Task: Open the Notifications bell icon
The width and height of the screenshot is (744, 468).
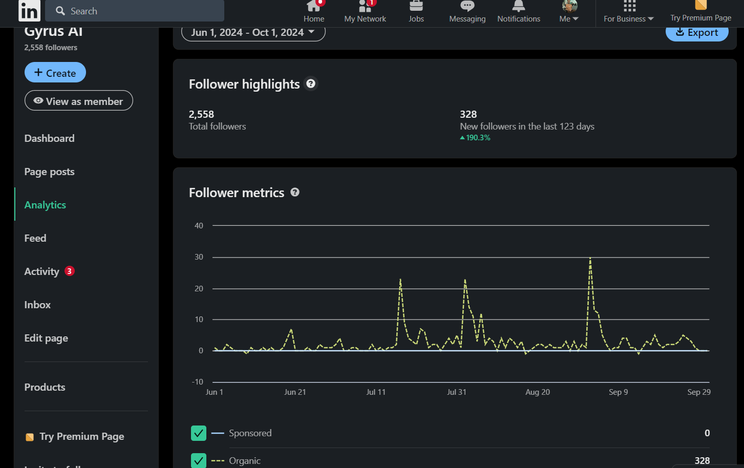Action: (518, 7)
